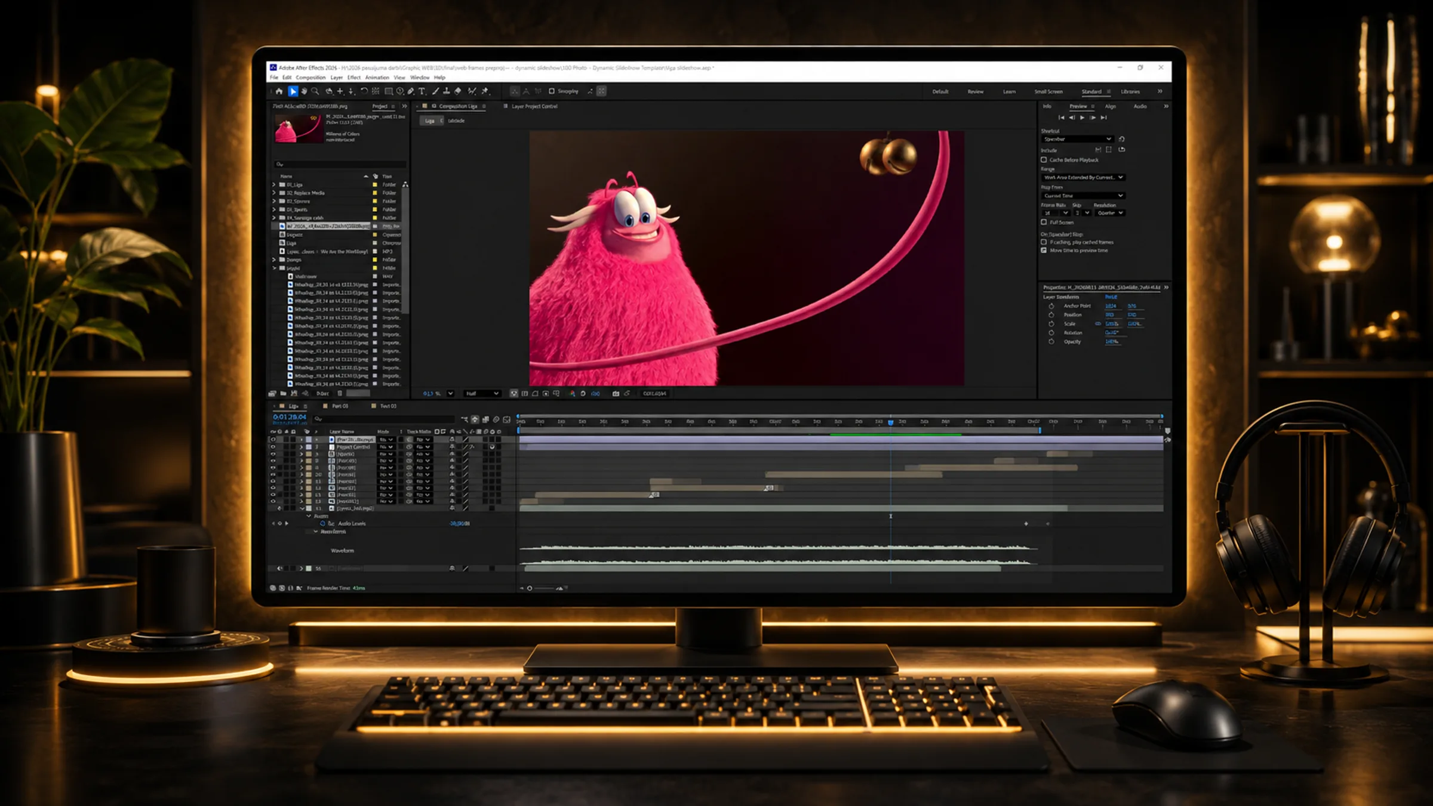This screenshot has height=806, width=1433.
Task: Collapse the Waveform disclosure arrow
Action: [x=316, y=532]
